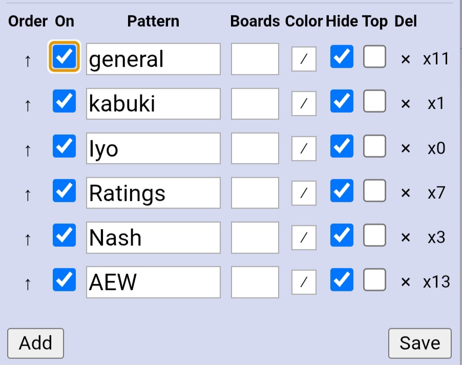Toggle the On checkbox for AEW
The height and width of the screenshot is (365, 462).
coord(64,280)
